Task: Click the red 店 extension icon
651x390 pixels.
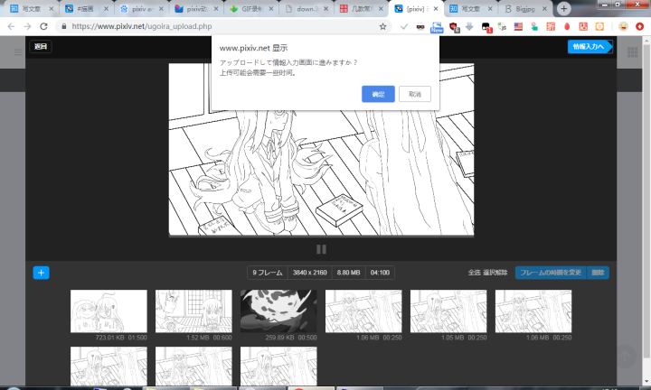Action: coord(583,26)
